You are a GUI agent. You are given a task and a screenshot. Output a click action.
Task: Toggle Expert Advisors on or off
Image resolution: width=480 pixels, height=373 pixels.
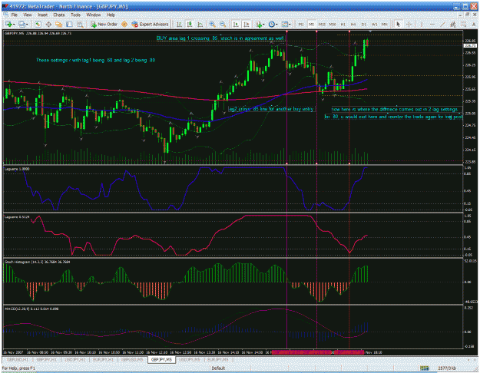(x=150, y=24)
